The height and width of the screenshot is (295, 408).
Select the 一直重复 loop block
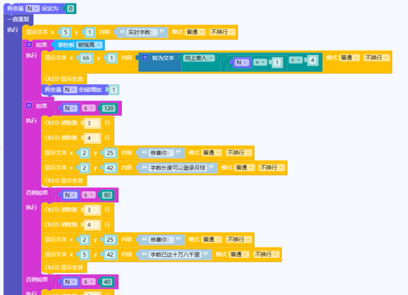(x=18, y=19)
